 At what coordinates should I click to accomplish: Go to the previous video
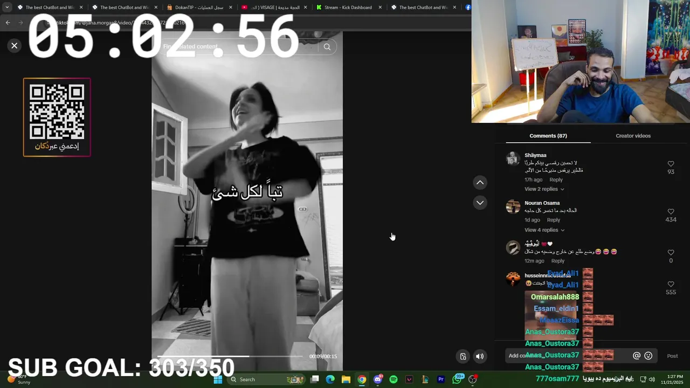pos(480,183)
